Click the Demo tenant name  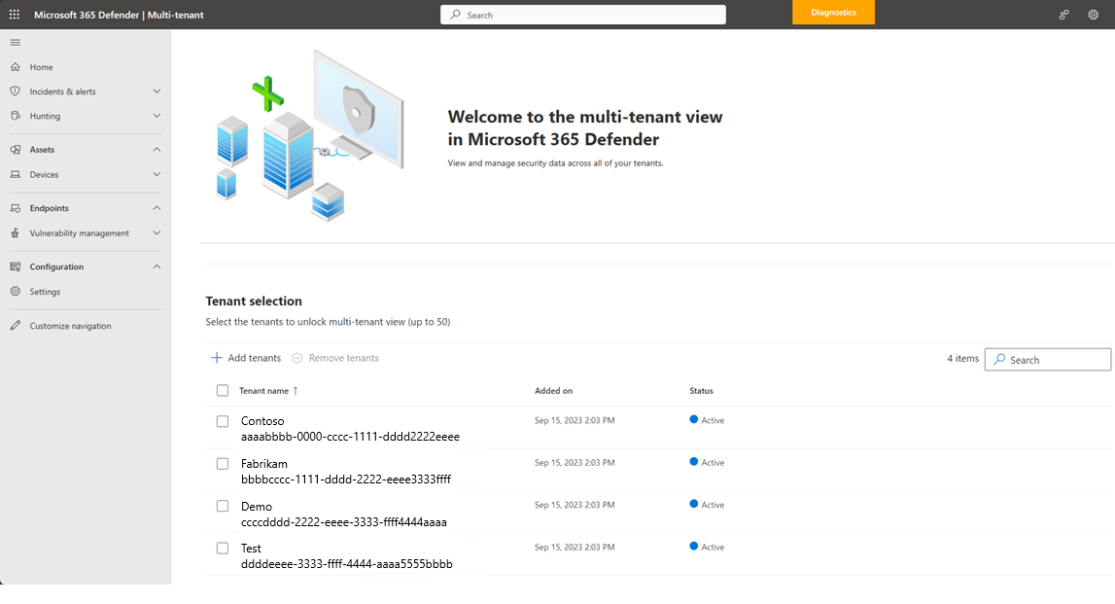click(257, 507)
